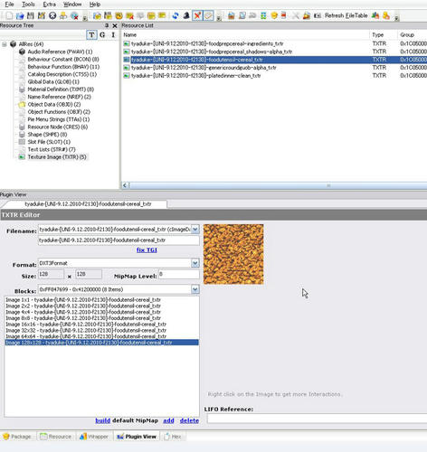Click the pin icon on Resource Tree panel
Viewport: 427px width, 452px height.
107,25
